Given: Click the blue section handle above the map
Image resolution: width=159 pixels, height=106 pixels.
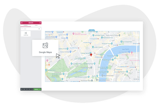Looking at the screenshot, I should pyautogui.click(x=92, y=30).
